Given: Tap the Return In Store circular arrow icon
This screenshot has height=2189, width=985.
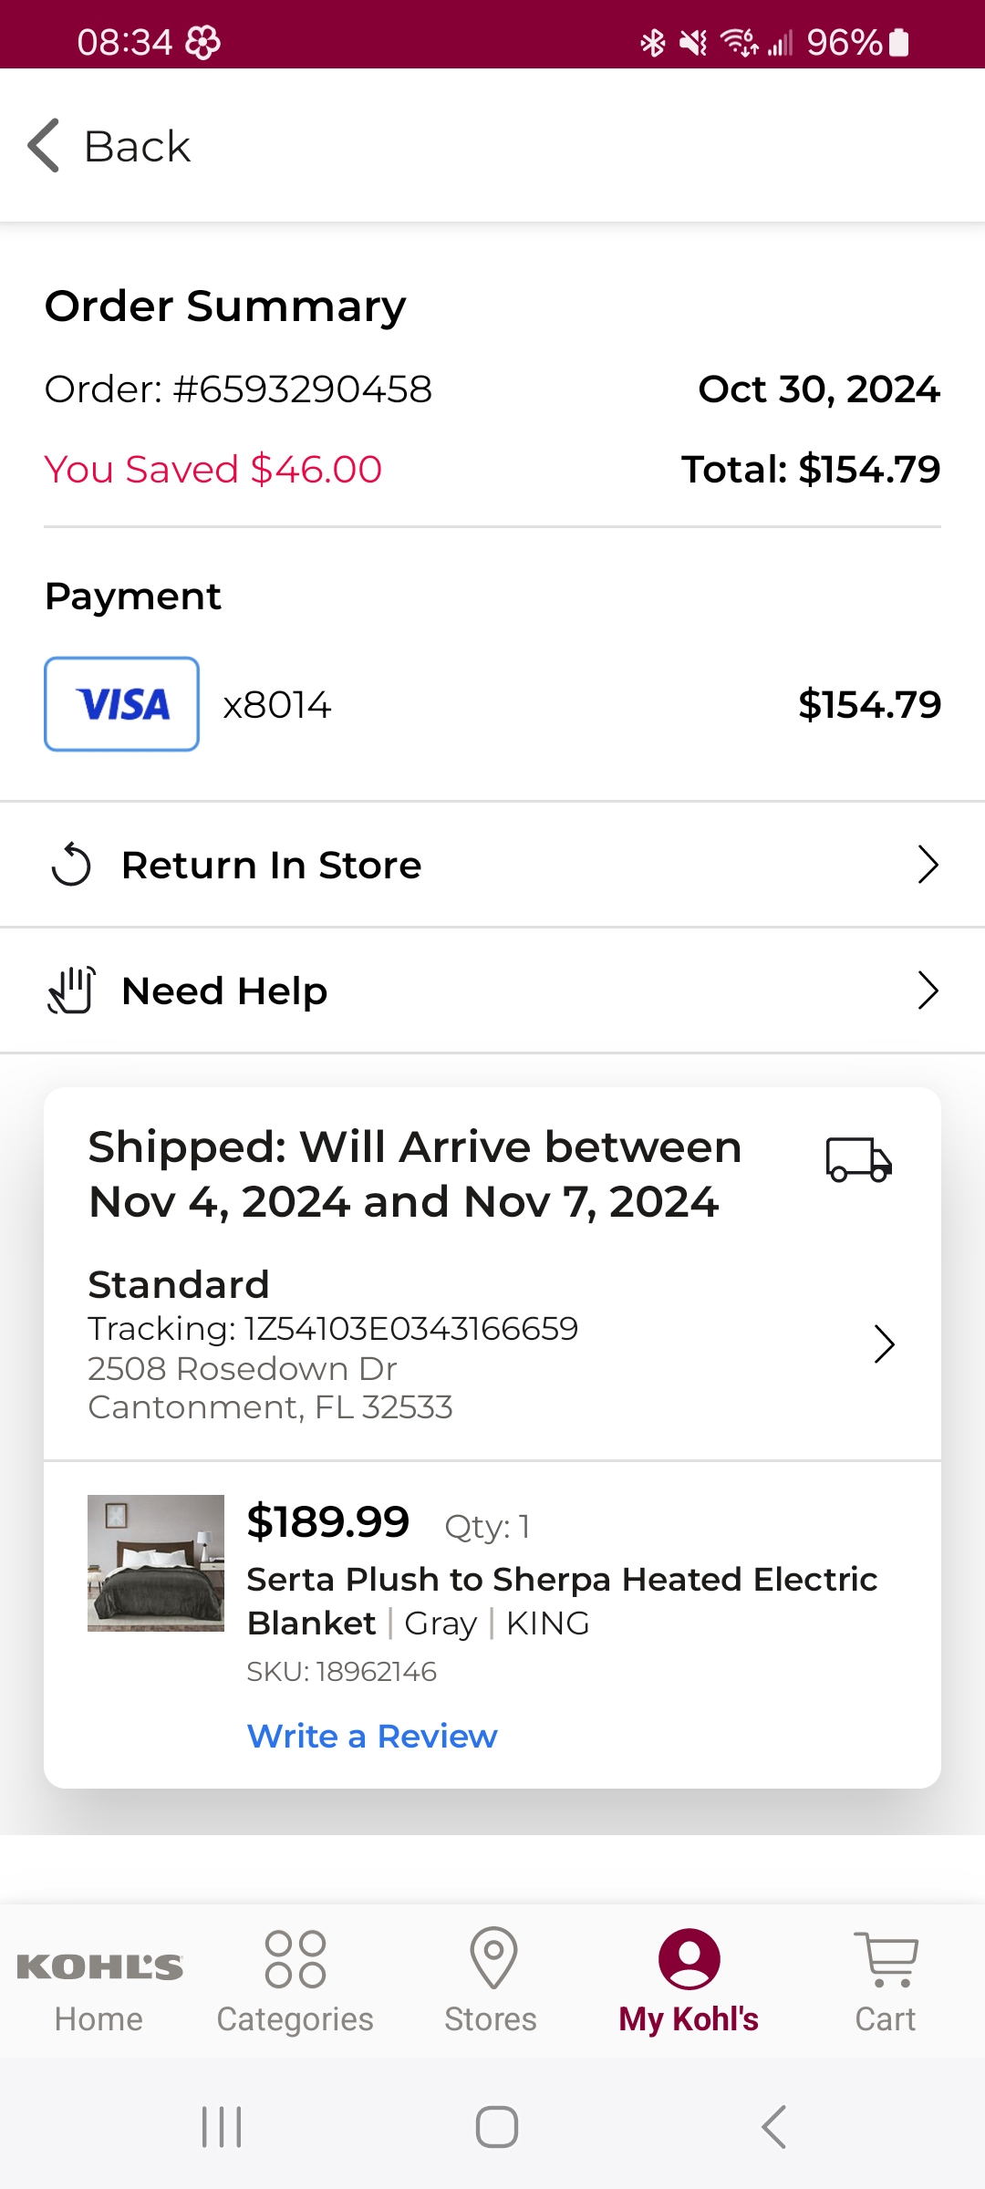Looking at the screenshot, I should 71,865.
